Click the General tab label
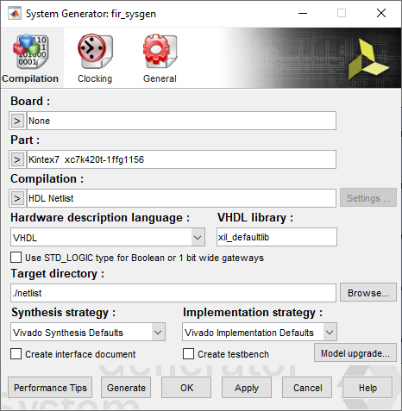This screenshot has width=402, height=411. [160, 78]
